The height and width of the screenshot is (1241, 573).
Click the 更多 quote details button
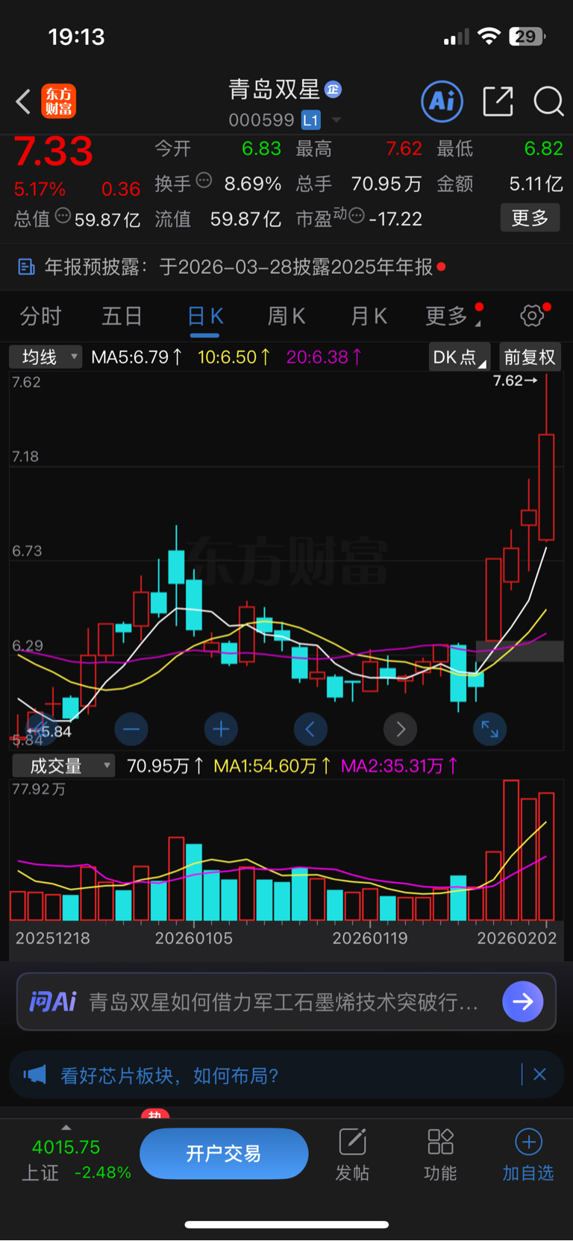click(x=530, y=218)
